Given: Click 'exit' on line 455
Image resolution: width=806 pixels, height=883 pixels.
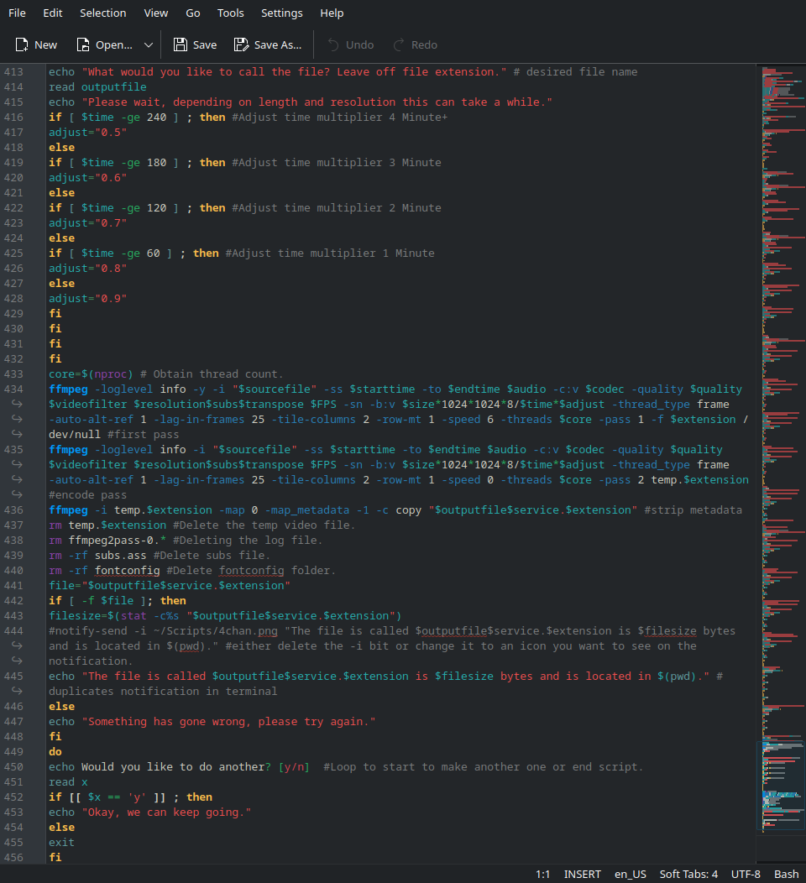Looking at the screenshot, I should coord(61,842).
